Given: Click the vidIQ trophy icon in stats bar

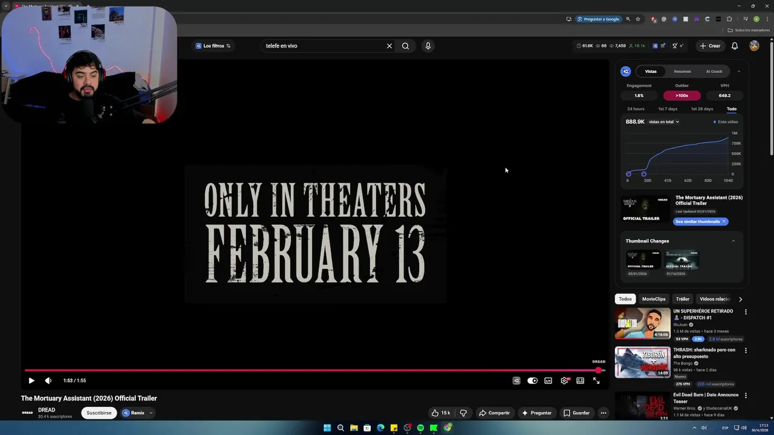Looking at the screenshot, I should 674,46.
